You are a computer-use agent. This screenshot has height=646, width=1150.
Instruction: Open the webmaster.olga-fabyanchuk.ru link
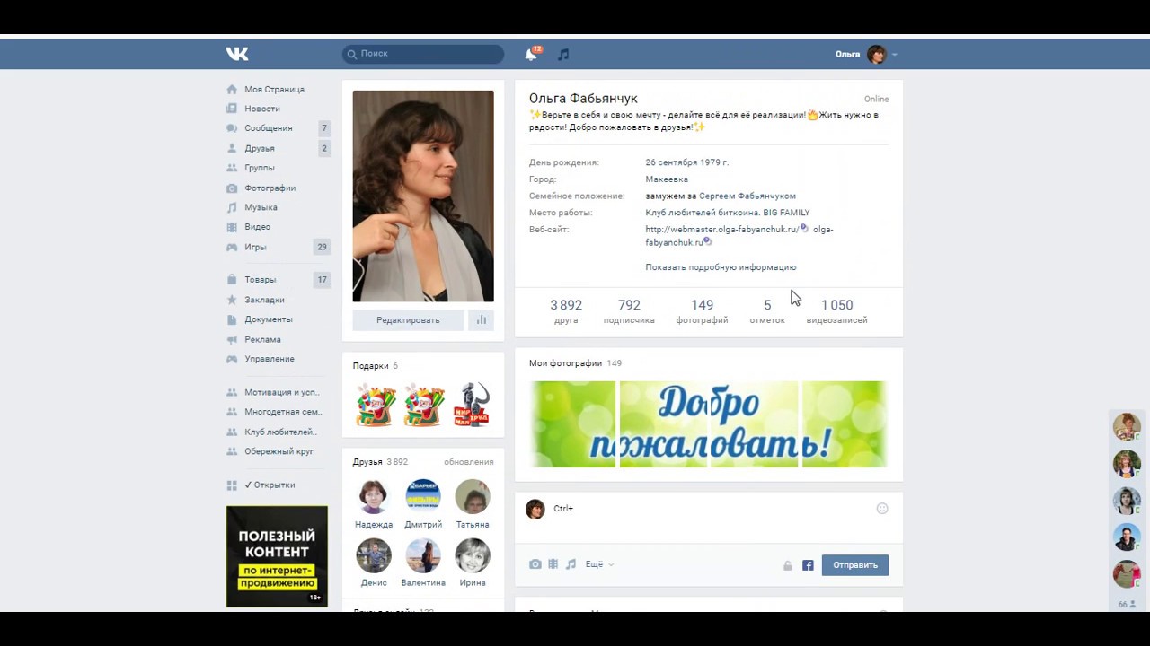721,229
